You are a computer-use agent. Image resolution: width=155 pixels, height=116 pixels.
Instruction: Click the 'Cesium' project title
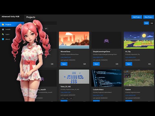128,90
